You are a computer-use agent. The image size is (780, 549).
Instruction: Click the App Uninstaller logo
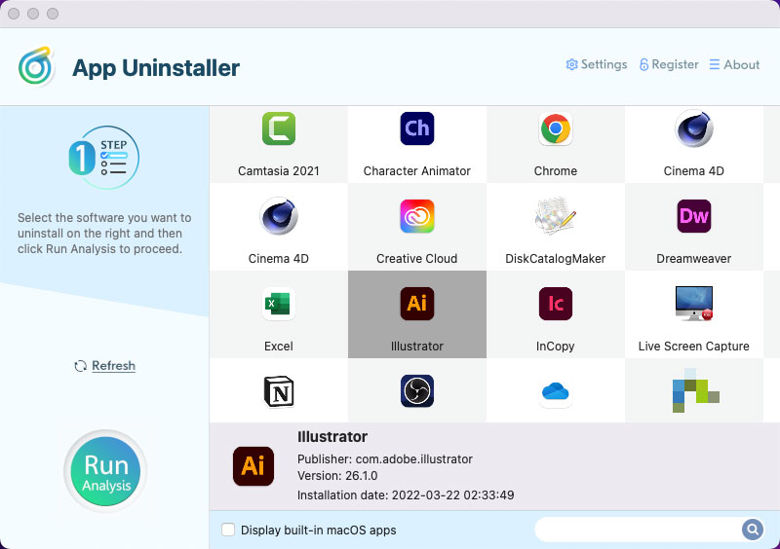36,66
